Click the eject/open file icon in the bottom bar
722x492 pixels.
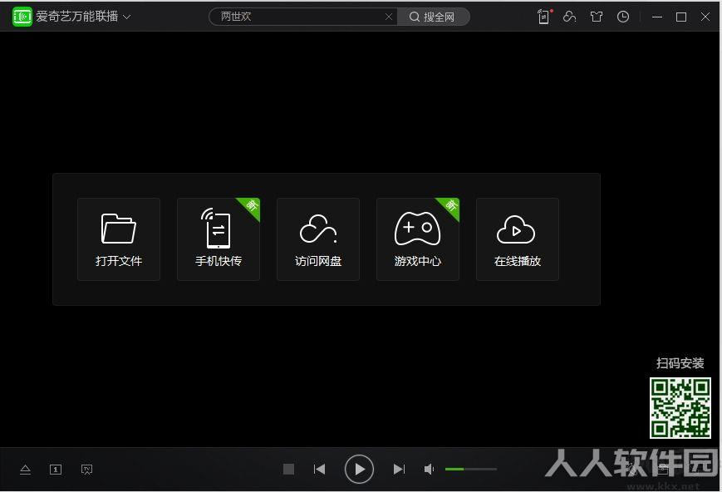tap(25, 470)
